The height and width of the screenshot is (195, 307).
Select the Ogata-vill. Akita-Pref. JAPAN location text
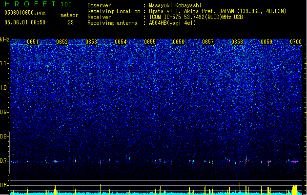pos(218,11)
